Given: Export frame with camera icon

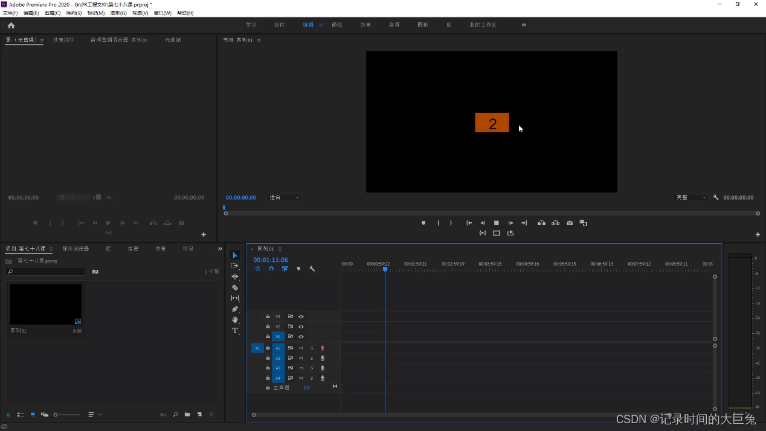Looking at the screenshot, I should [570, 223].
